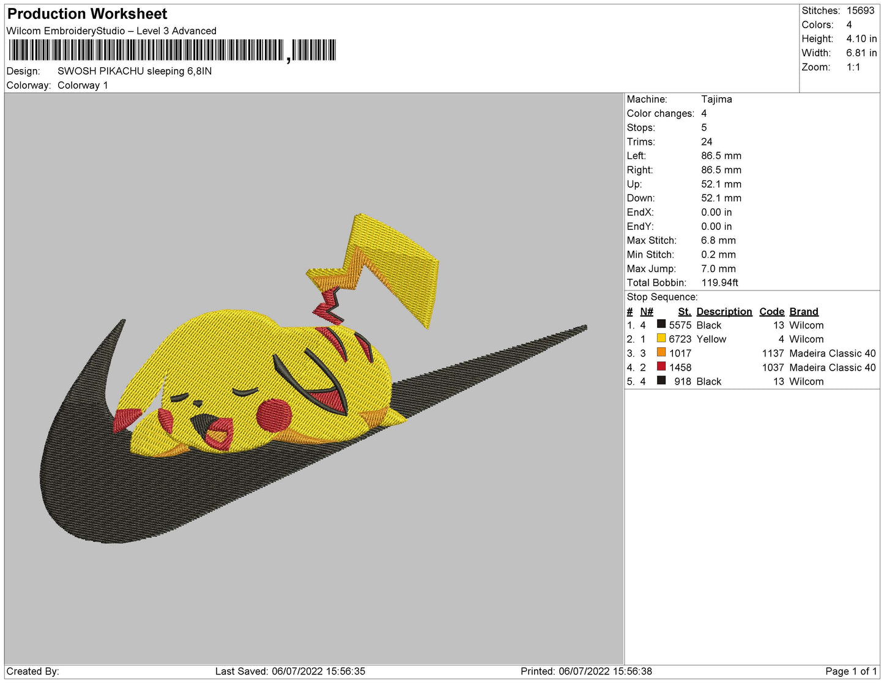Image resolution: width=884 pixels, height=683 pixels.
Task: Click the 'Yellow' description in row 2
Action: click(711, 339)
